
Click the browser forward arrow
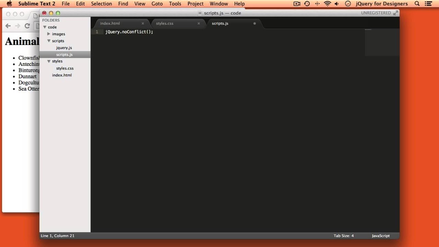pyautogui.click(x=17, y=26)
